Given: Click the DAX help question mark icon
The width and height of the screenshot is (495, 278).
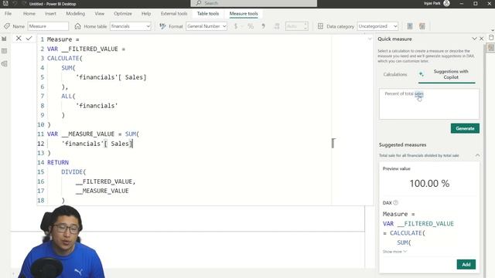Looking at the screenshot, I should tap(396, 202).
